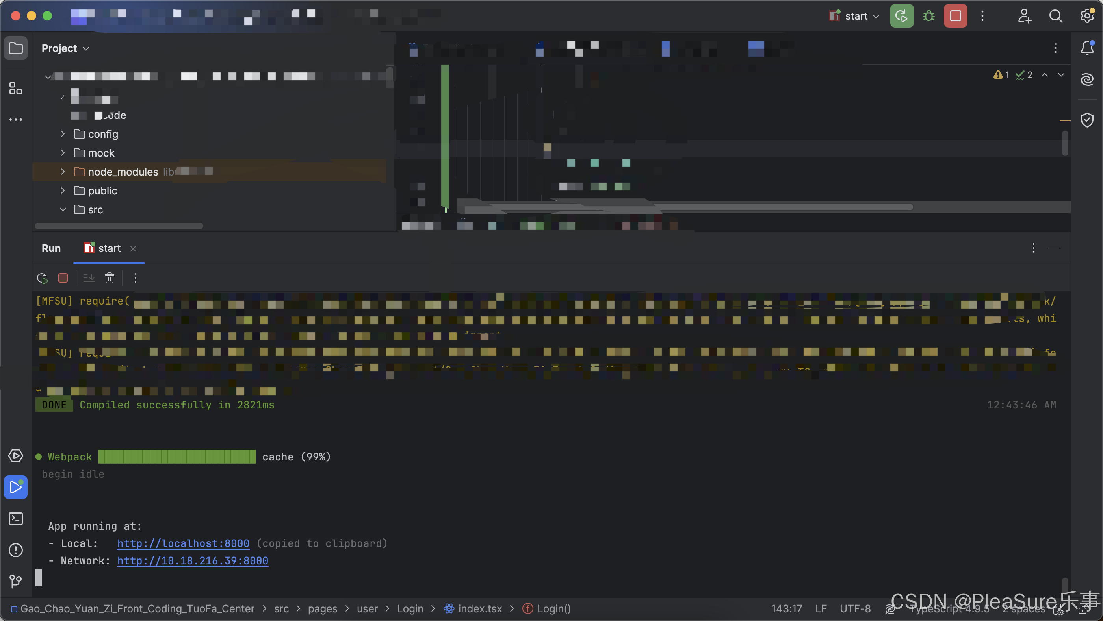Select the mock folder row
This screenshot has height=621, width=1103.
pyautogui.click(x=210, y=153)
